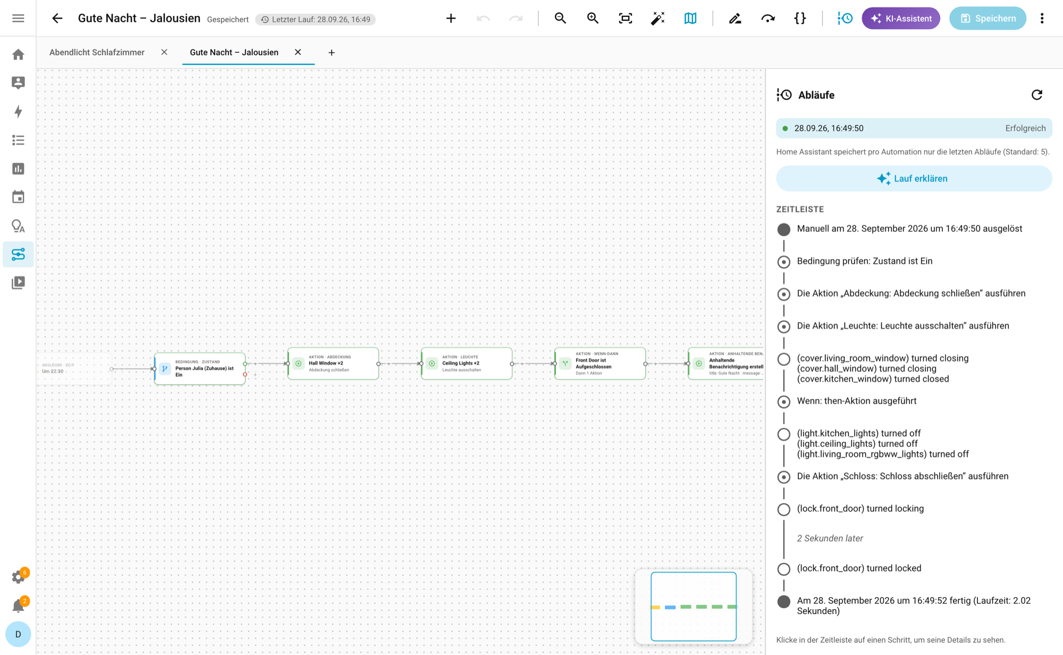Open the three-dot overflow menu
This screenshot has width=1063, height=655.
tap(1042, 18)
